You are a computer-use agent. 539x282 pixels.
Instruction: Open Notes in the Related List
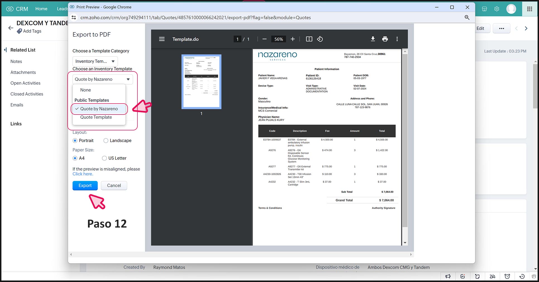[16, 61]
